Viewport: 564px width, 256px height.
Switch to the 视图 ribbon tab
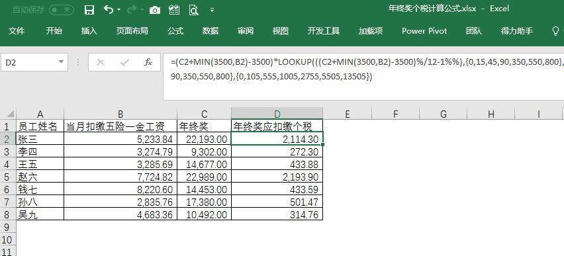click(280, 31)
